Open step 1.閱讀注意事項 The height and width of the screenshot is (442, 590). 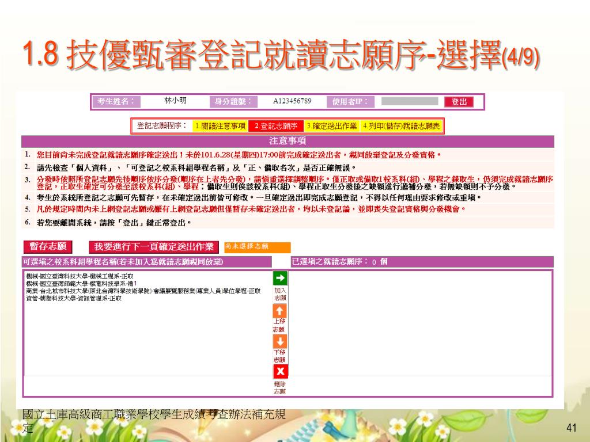pyautogui.click(x=220, y=126)
